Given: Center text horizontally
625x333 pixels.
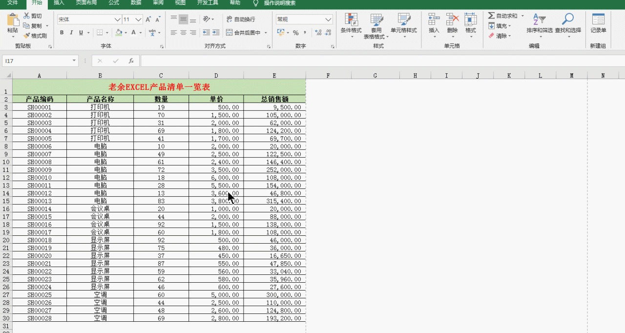Looking at the screenshot, I should (183, 33).
